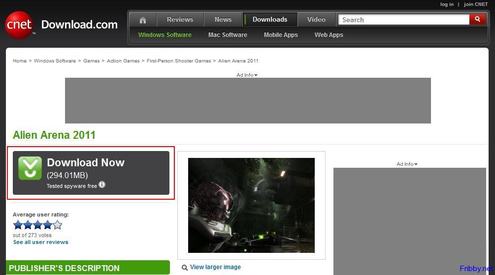Click inside the Search text field
This screenshot has width=495, height=275.
403,20
